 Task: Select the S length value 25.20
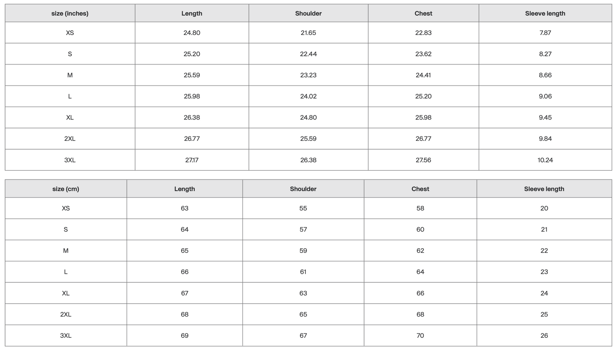(x=192, y=54)
